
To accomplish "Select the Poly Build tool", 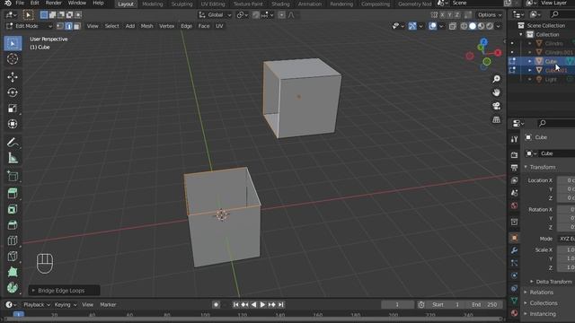I will point(13,272).
